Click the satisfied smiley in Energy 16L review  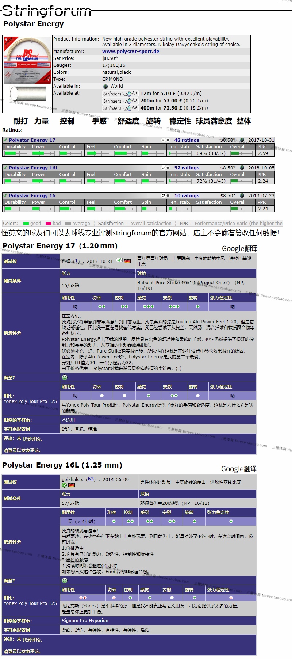tap(65, 580)
